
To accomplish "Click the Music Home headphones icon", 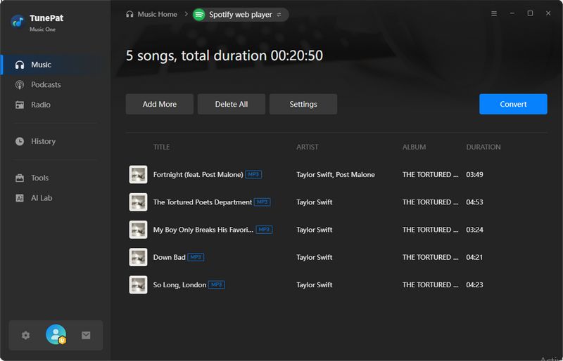I will 129,14.
